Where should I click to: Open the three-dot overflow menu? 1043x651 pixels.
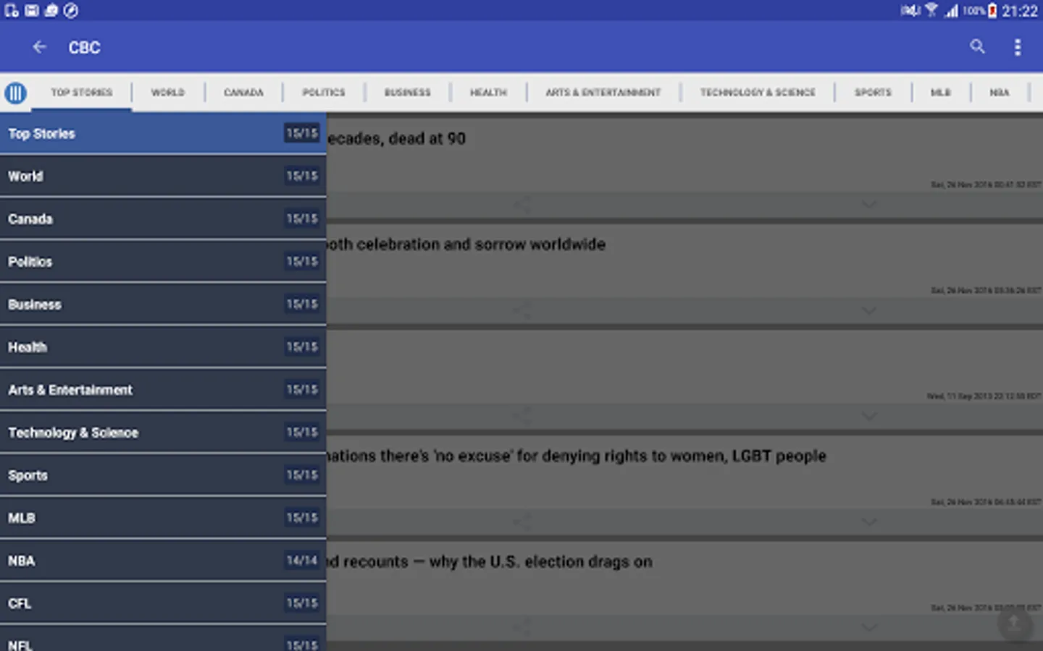[1018, 47]
